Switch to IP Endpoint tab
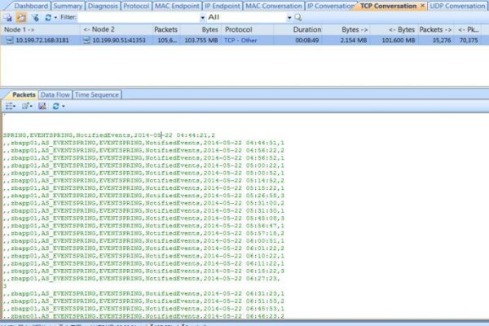The image size is (489, 326). 222,6
